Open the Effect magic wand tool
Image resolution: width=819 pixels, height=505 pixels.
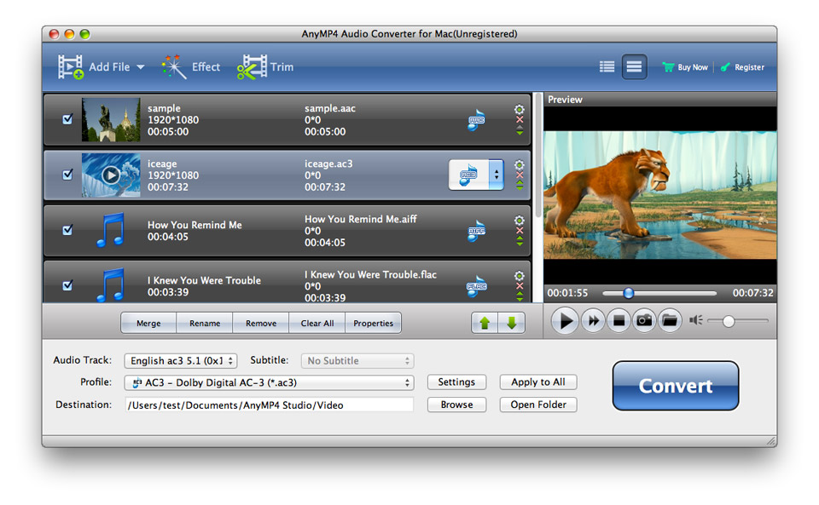click(x=174, y=66)
